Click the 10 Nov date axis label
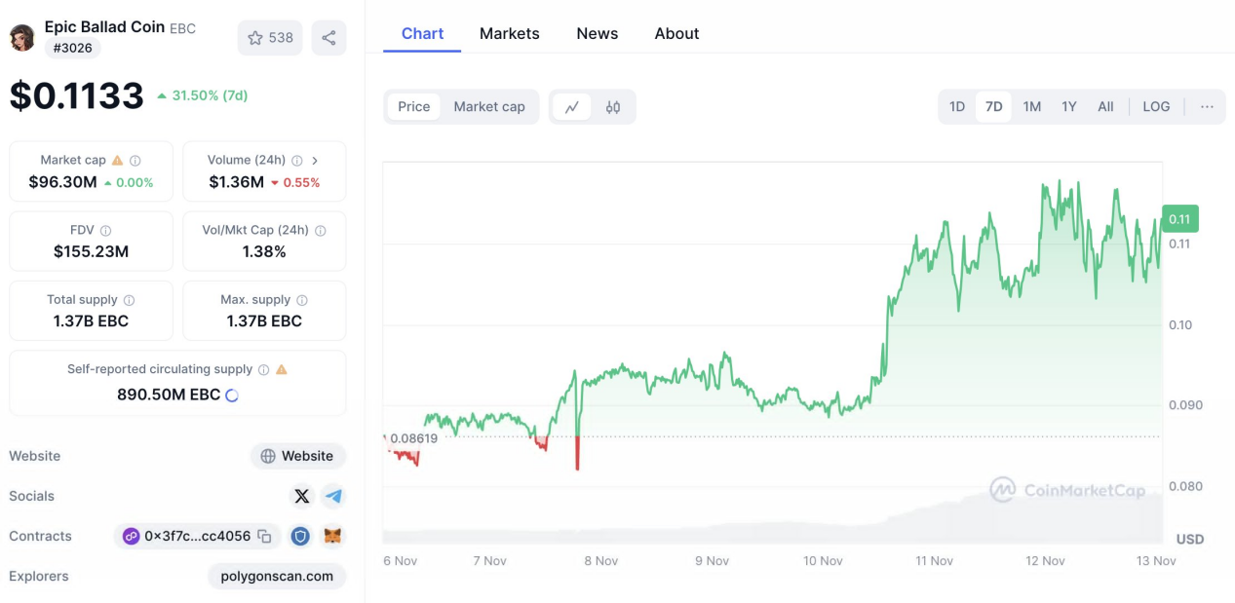This screenshot has width=1235, height=603. (x=823, y=561)
